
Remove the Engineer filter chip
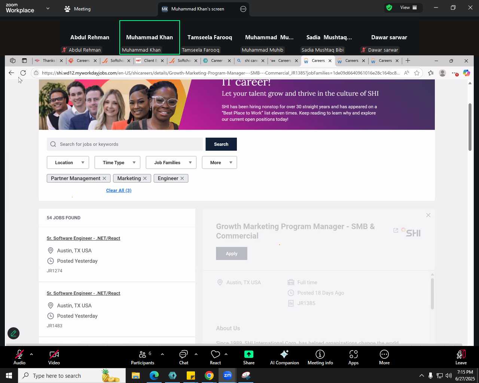(x=182, y=178)
